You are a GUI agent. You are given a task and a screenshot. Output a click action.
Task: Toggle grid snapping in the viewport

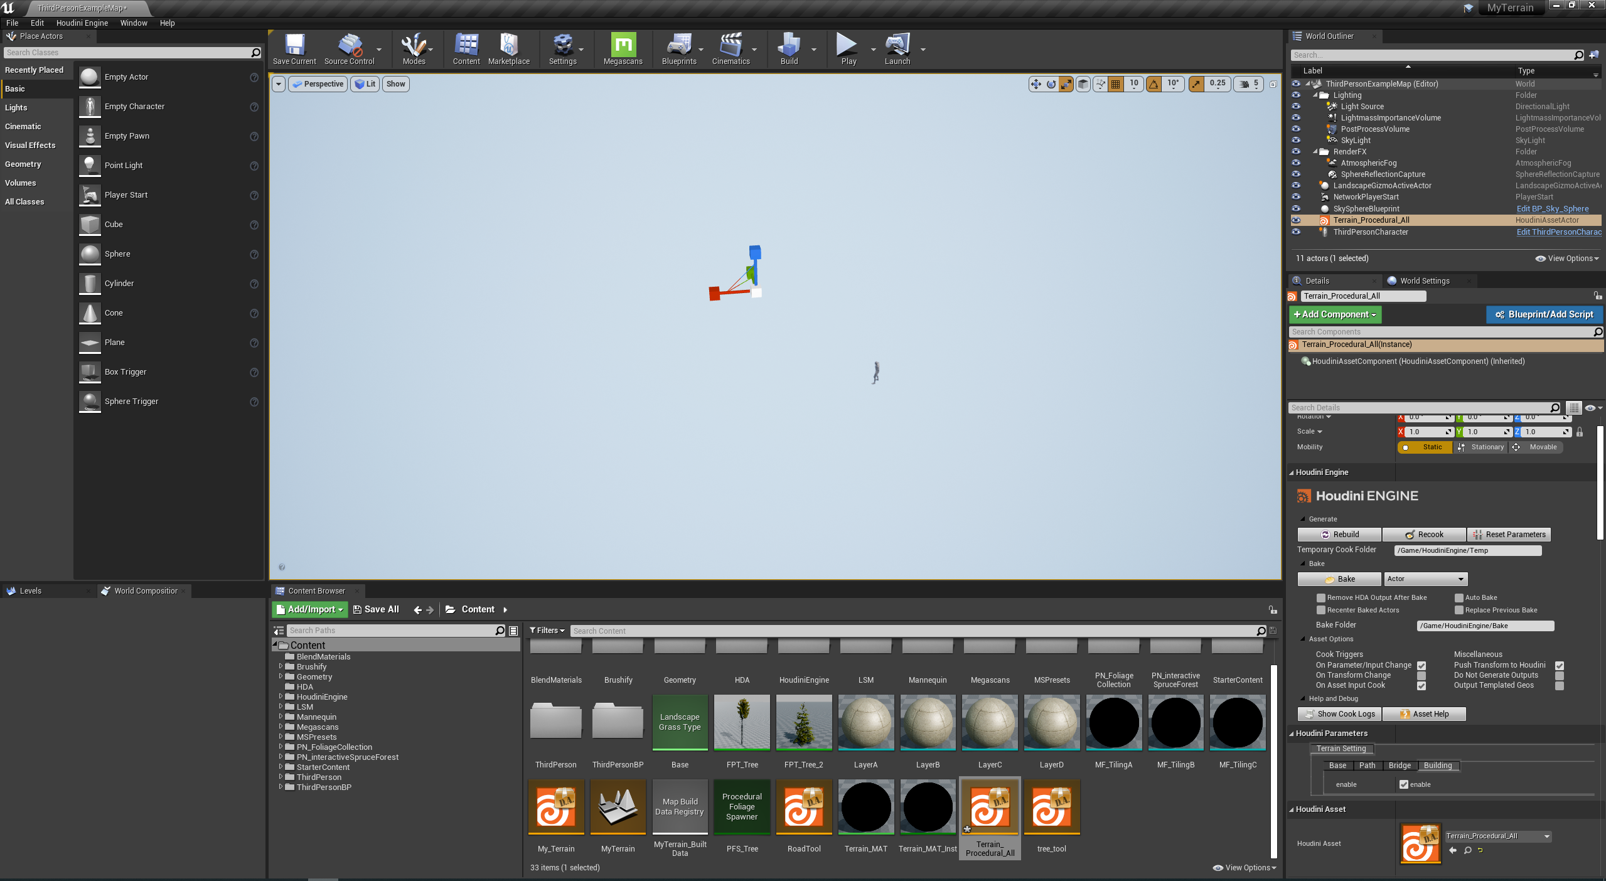(1116, 84)
